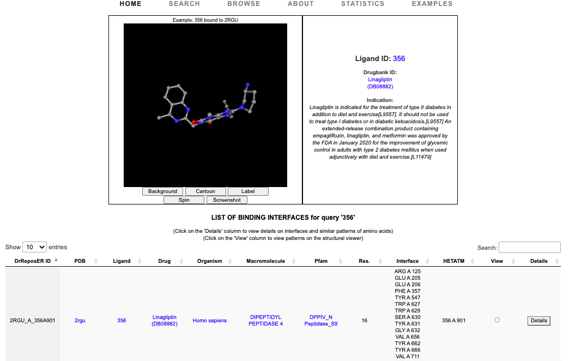
Task: Follow the DPPIV_N Peptidase_S9 Pfam link
Action: (321, 321)
